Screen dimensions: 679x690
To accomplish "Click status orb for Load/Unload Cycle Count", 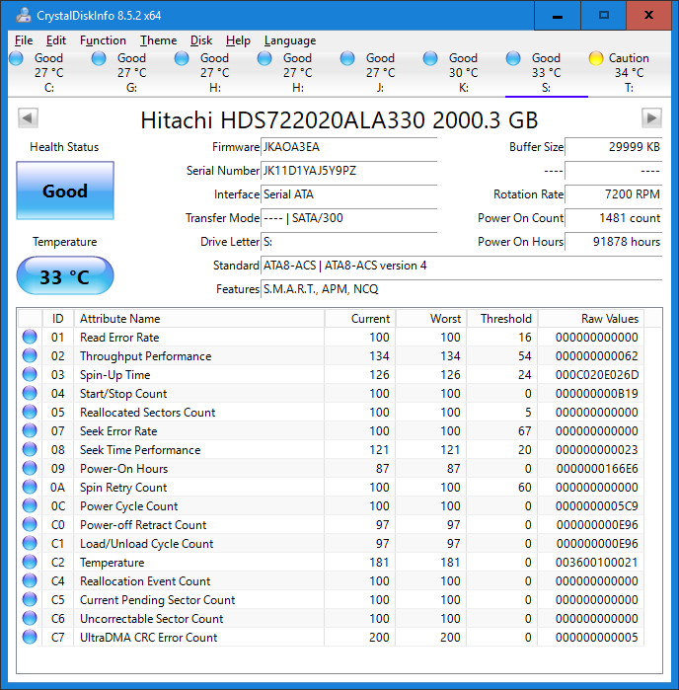I will point(30,543).
